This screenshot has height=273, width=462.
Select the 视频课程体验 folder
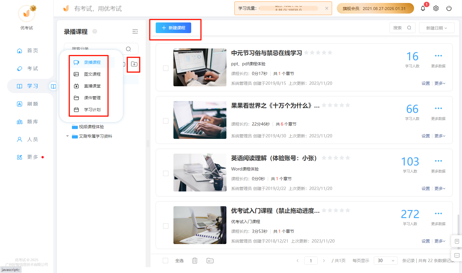88,127
